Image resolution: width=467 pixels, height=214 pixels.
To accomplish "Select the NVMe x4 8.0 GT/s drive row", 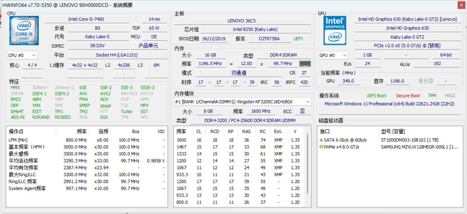I will point(389,147).
